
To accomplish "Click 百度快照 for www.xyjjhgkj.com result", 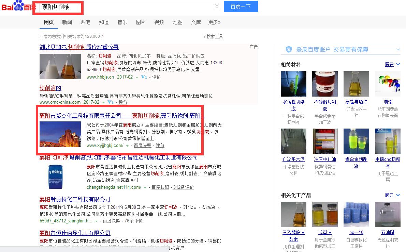I will tap(143, 145).
